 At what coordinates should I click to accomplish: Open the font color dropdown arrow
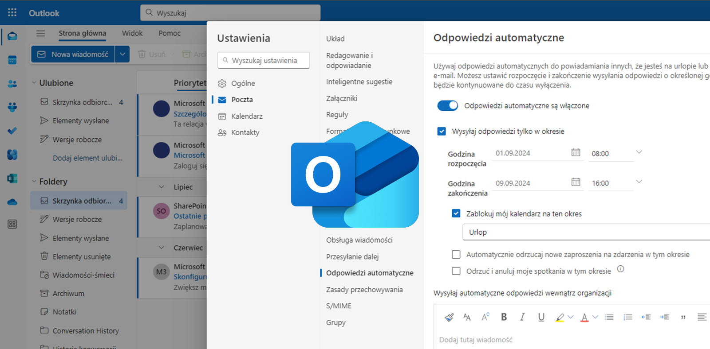pos(596,317)
